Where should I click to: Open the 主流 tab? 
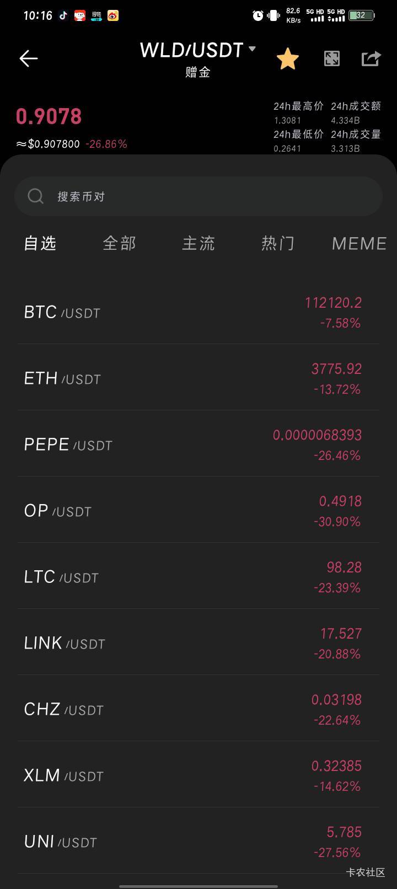click(x=198, y=243)
